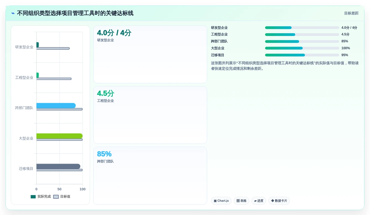This screenshot has width=370, height=215.
Task: Click the 工程型企业 axis label in chart
Action: point(24,77)
